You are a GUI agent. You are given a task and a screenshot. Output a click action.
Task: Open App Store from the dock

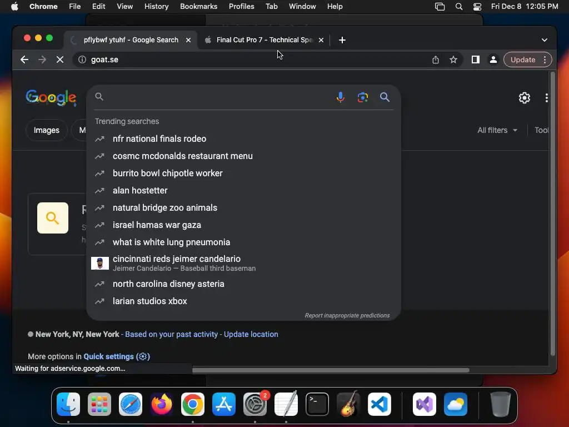[224, 404]
